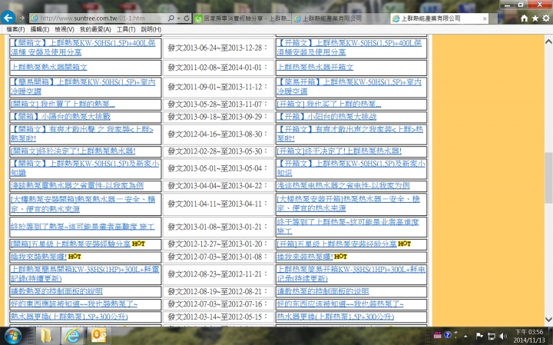Open the Windows Start button

[12, 335]
